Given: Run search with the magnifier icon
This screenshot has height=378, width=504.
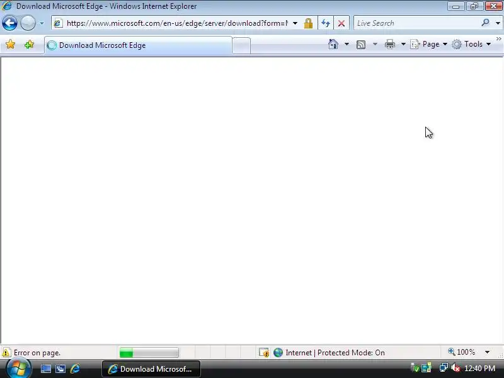Looking at the screenshot, I should point(485,23).
